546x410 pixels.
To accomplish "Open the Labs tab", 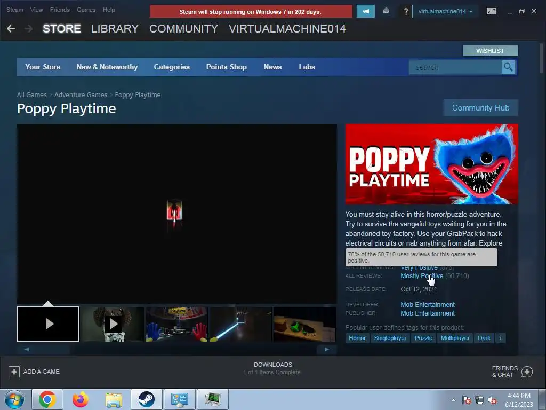I will point(307,67).
